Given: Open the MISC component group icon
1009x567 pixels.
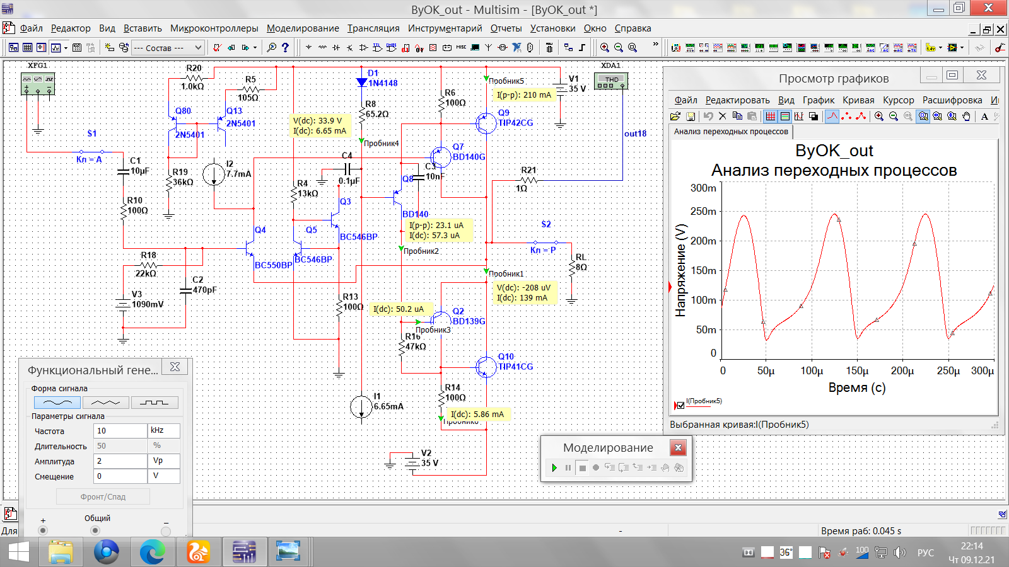Looking at the screenshot, I should click(461, 47).
